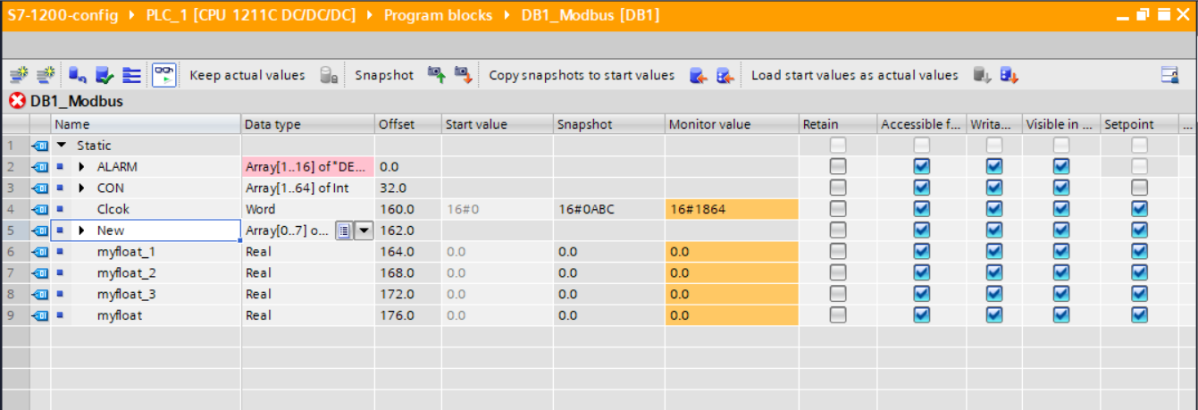Click the snapshot camera icon with green arrow

436,75
